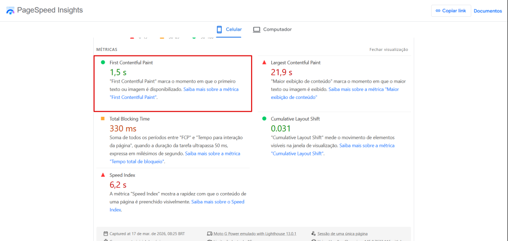
Task: Click the device icon beside Moto G Power
Action: tap(209, 234)
